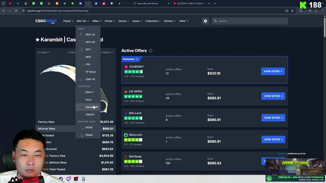The height and width of the screenshot is (183, 326).
Task: Select Negev from the dropdown
Action: (88, 135)
